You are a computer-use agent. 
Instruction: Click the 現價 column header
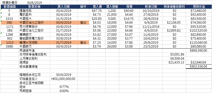tap(129, 7)
